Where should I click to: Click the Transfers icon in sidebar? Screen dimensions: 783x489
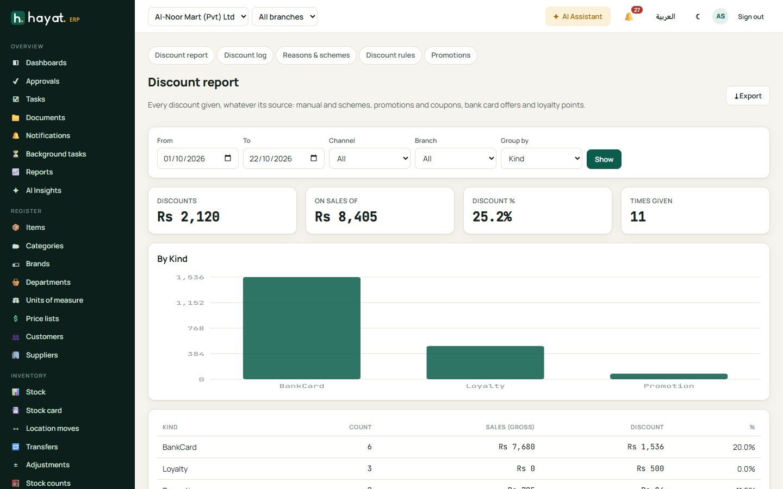[x=16, y=447]
